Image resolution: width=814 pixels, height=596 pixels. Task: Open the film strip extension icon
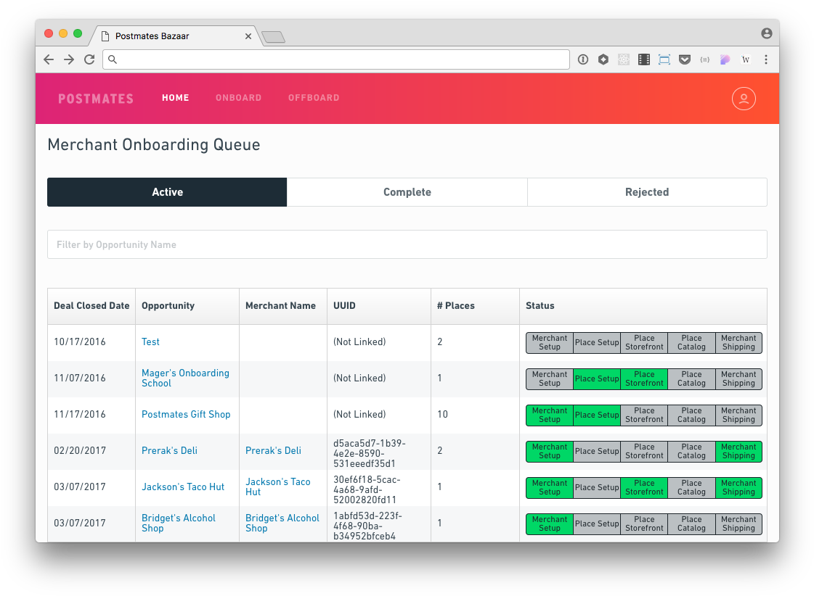point(644,59)
